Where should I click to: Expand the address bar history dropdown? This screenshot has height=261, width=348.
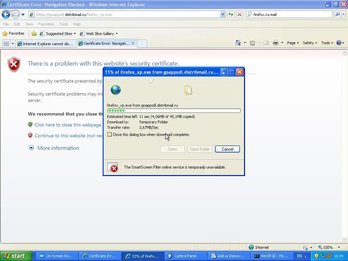(x=223, y=15)
